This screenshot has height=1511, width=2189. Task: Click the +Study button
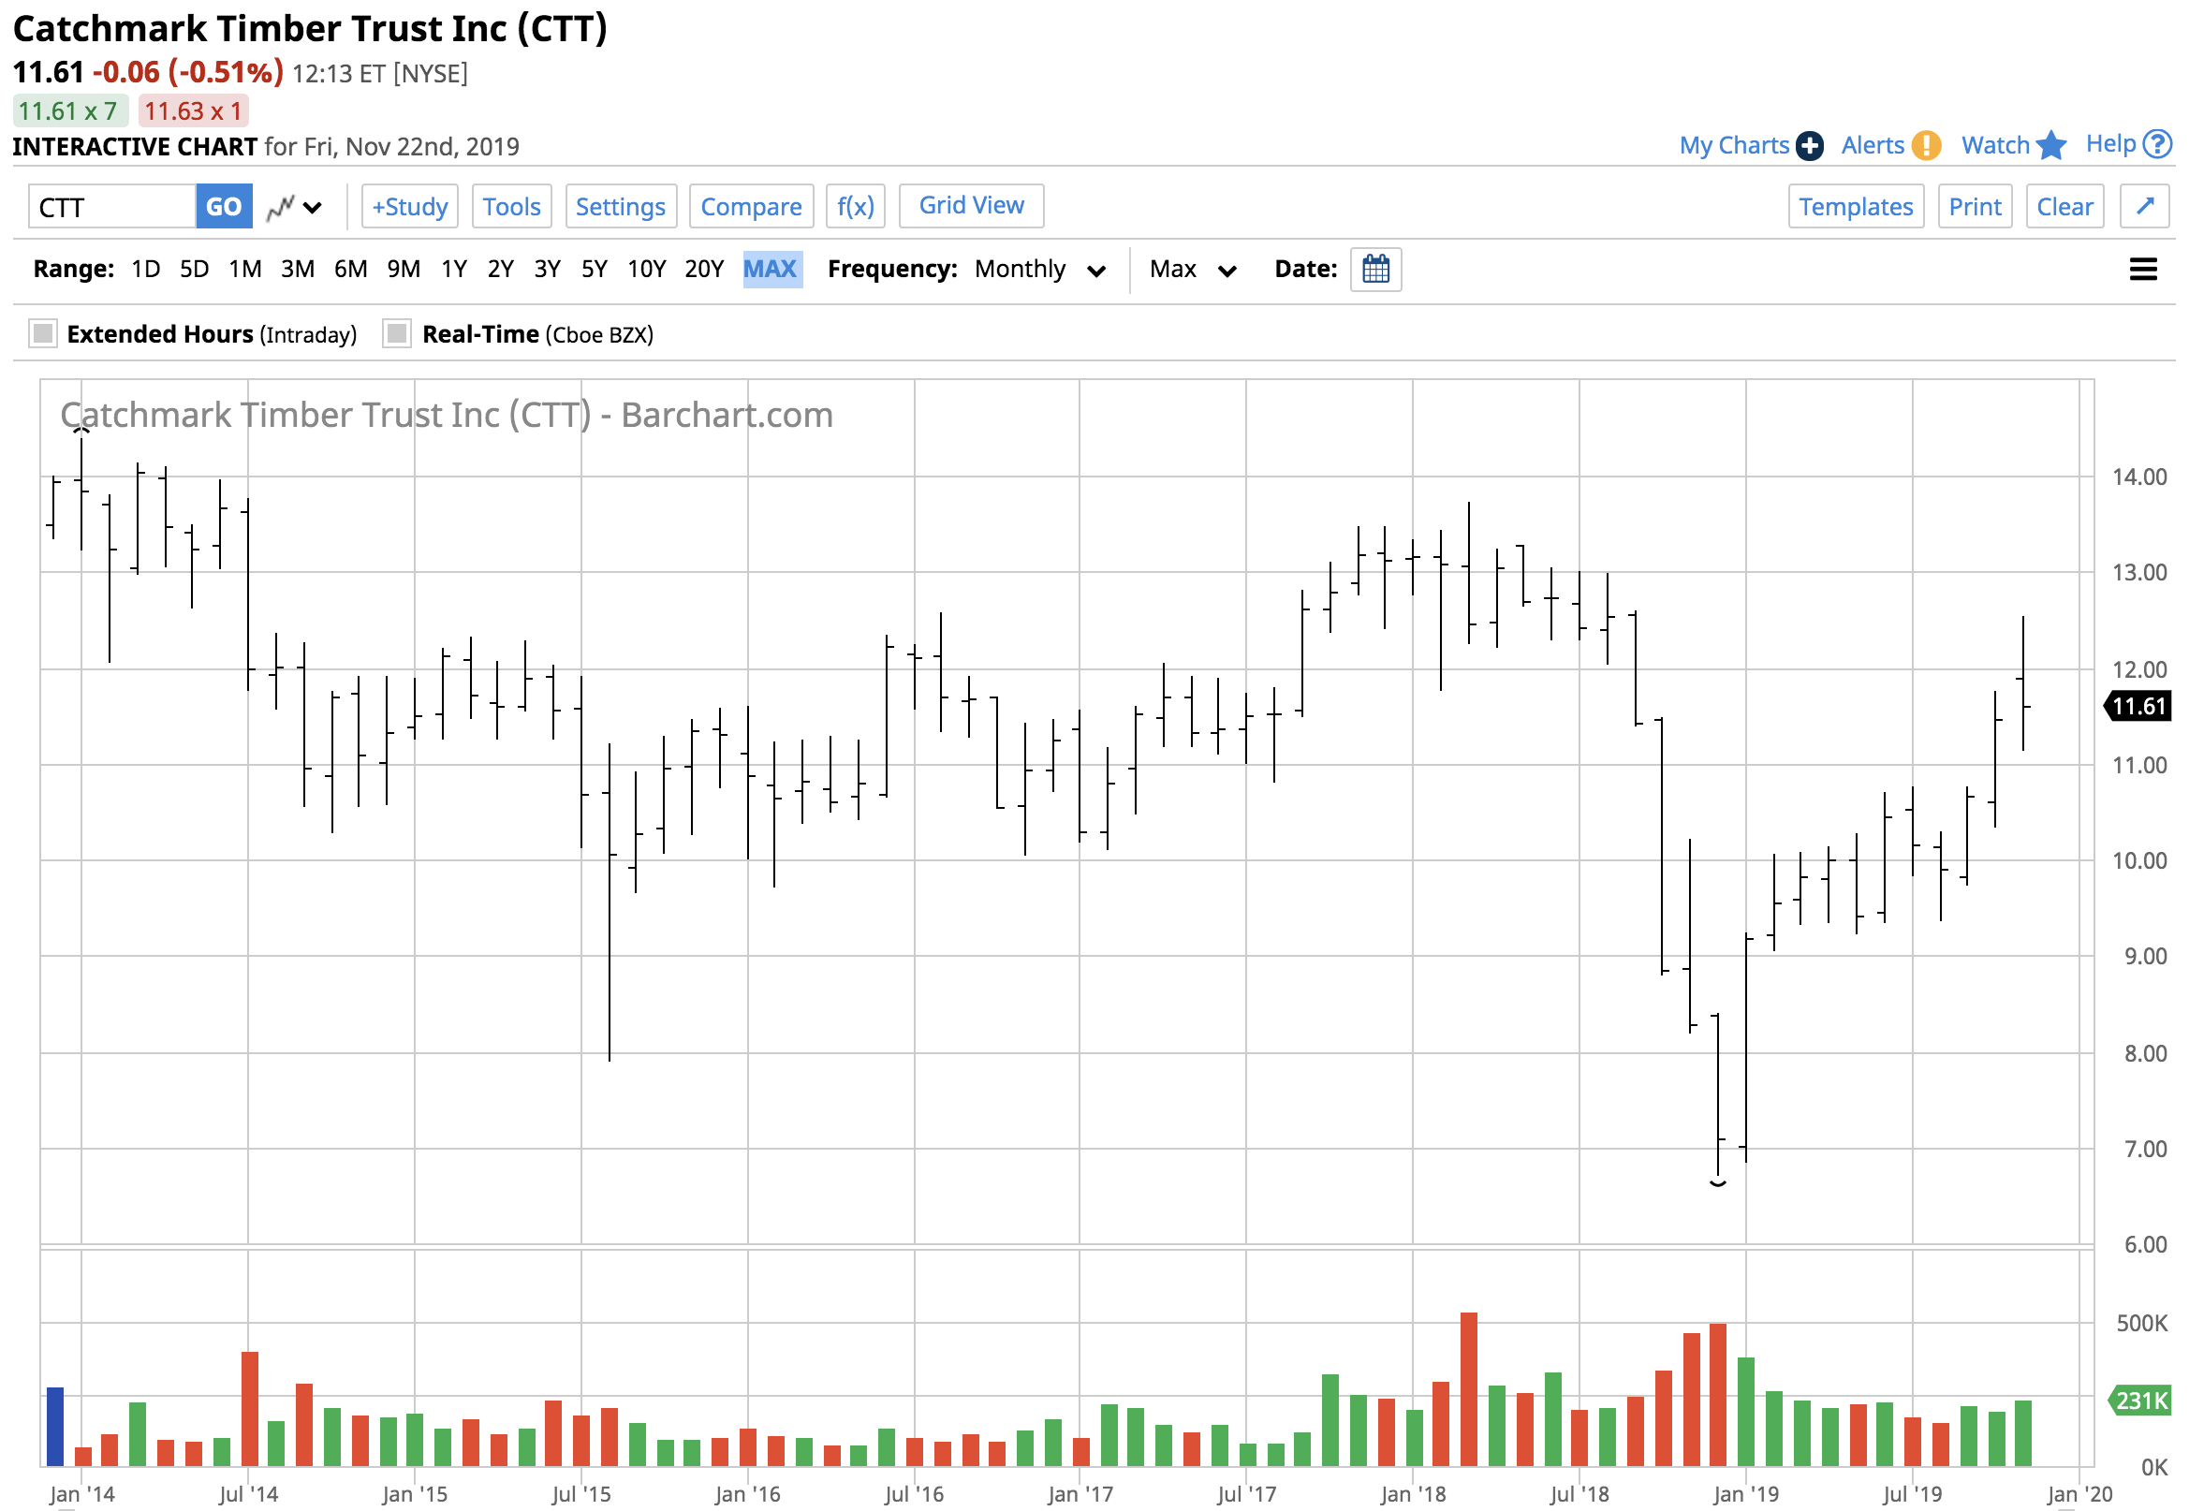[409, 206]
